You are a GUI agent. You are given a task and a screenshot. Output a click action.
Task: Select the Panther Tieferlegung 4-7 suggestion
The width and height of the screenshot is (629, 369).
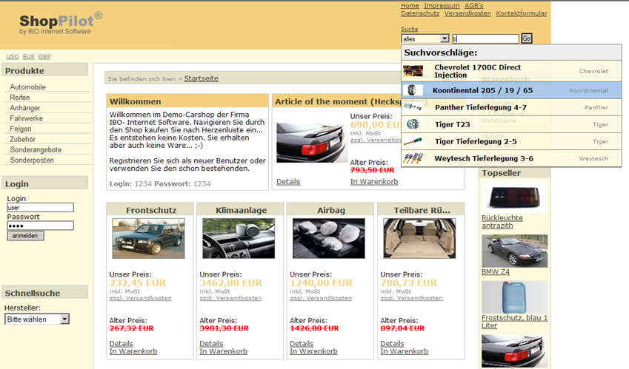(x=511, y=107)
